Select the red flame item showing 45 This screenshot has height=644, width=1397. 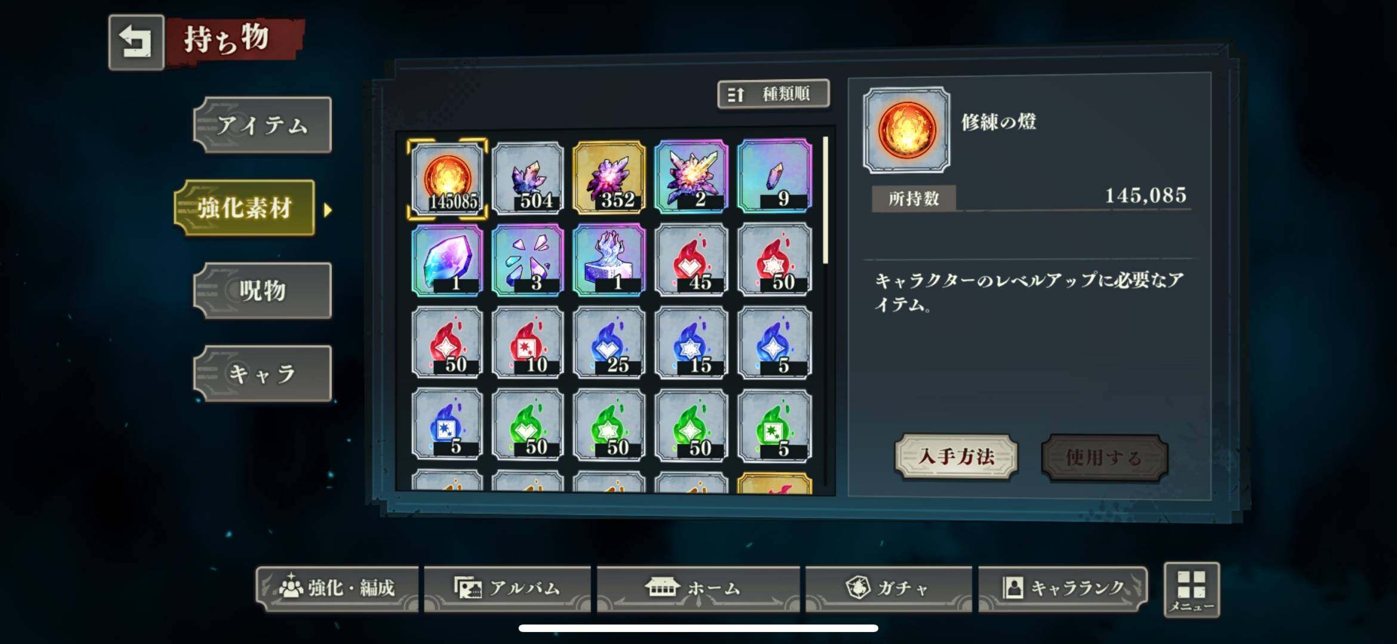692,260
